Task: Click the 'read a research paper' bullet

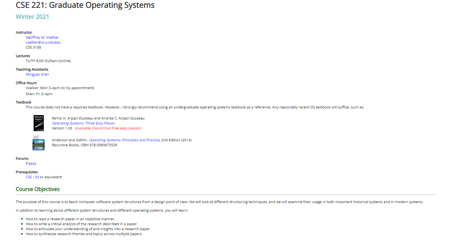Action: 71,219
